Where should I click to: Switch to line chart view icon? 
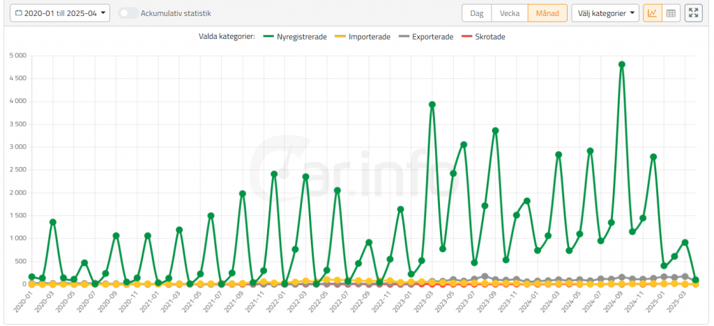(x=652, y=13)
